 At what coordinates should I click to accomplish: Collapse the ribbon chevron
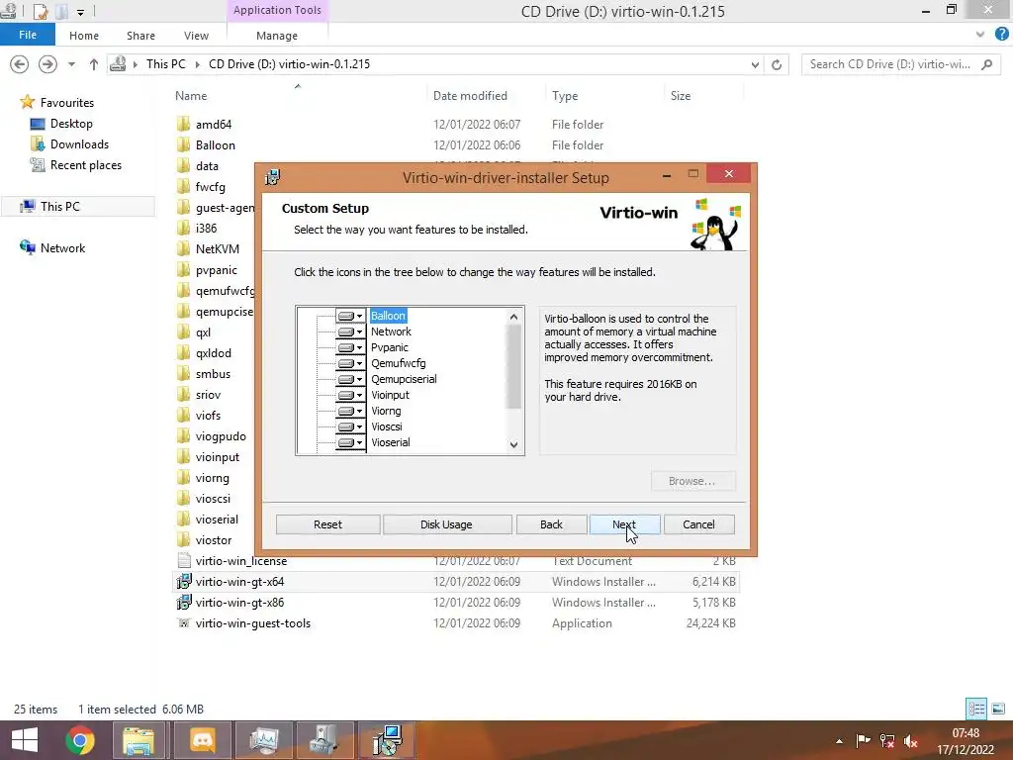(x=980, y=35)
